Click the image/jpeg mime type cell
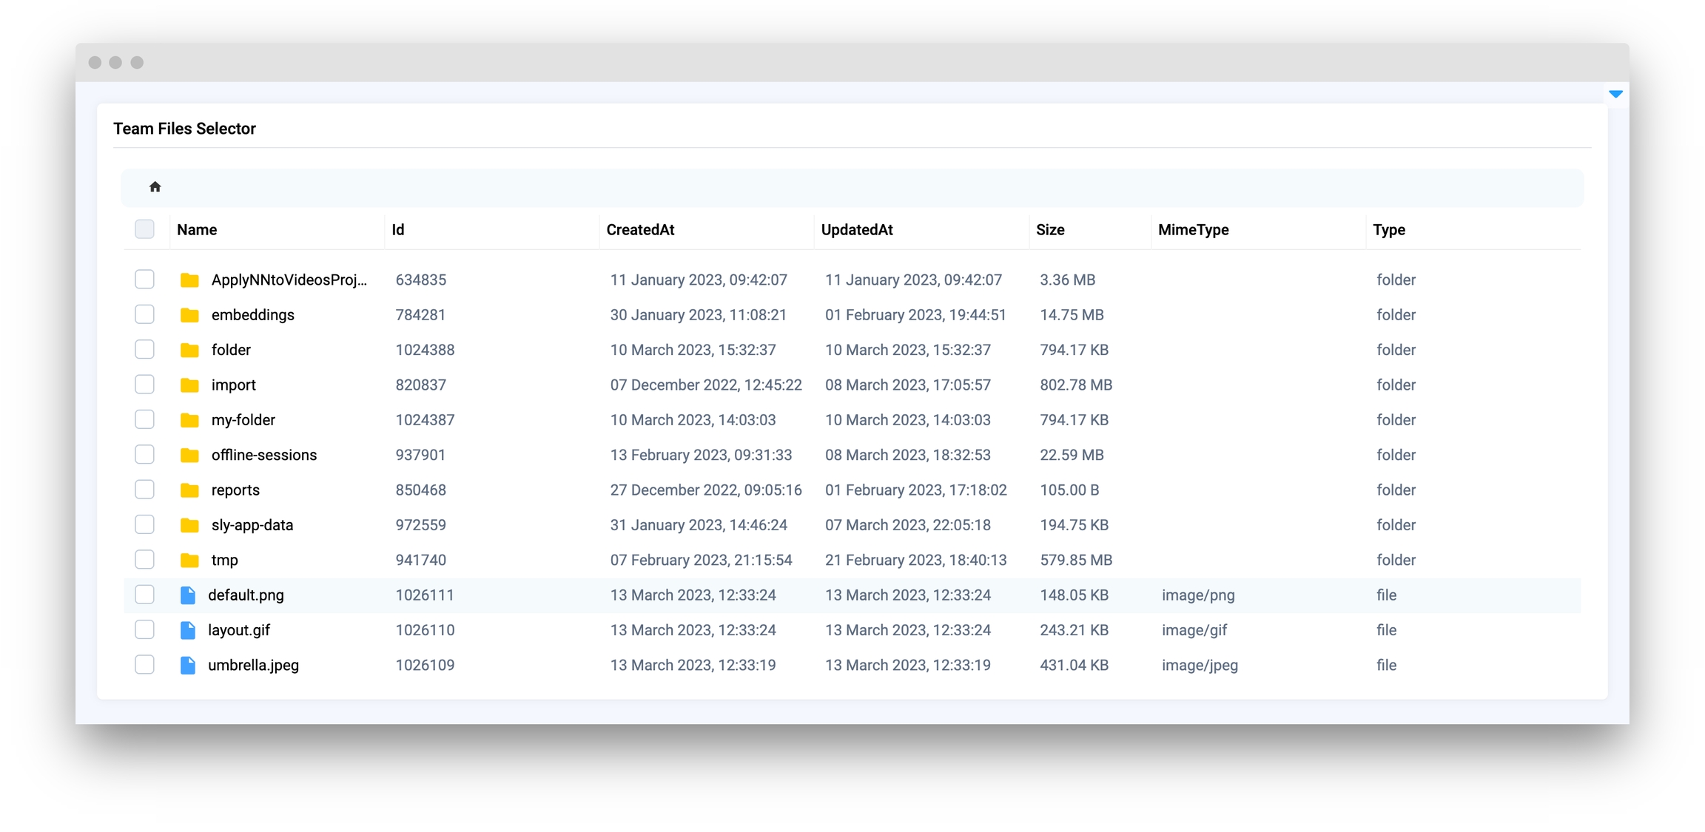The image size is (1705, 832). click(1200, 665)
